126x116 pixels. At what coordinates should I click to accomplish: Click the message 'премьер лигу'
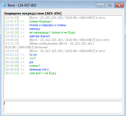tap(39, 69)
